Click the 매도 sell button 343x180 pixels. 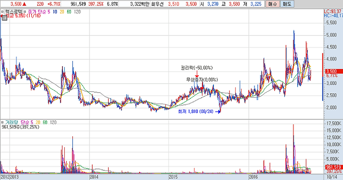coord(287,4)
